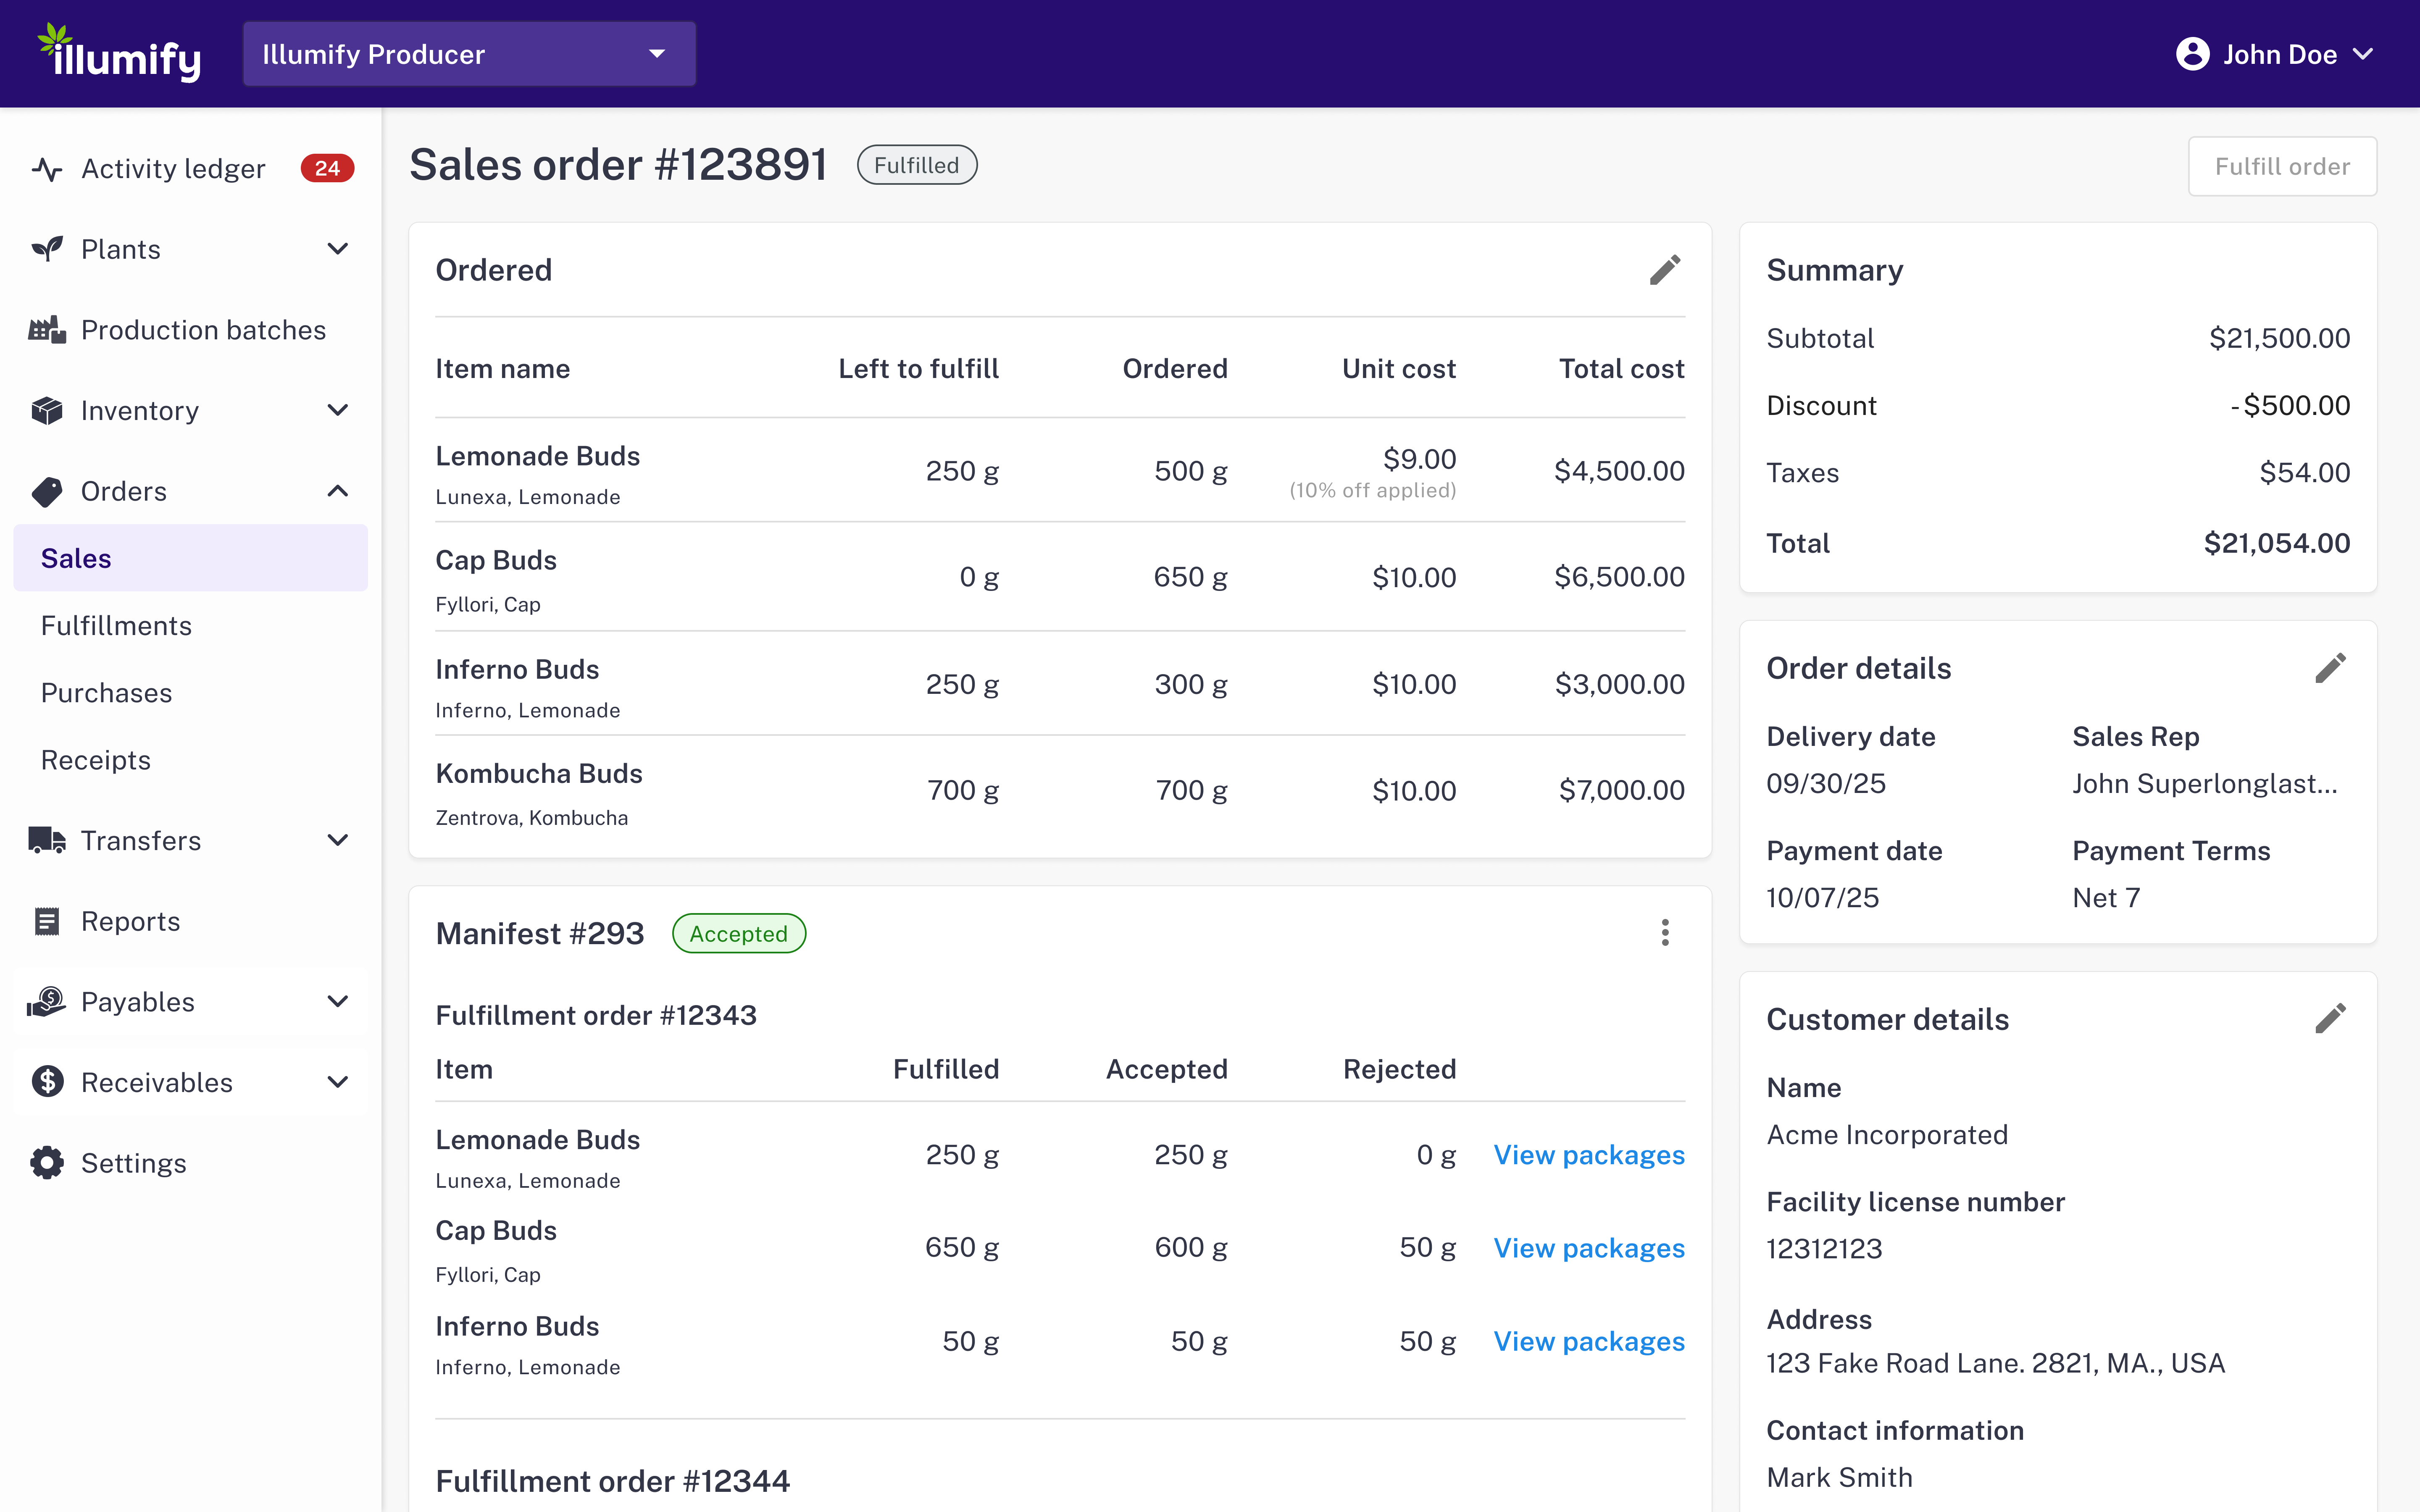Screen dimensions: 2420x1512
Task: Click the $21,054.00 total amount
Action: tap(2277, 543)
